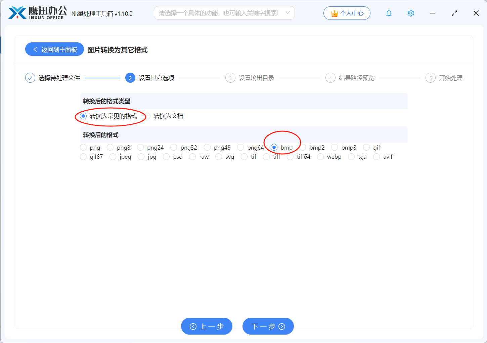Image resolution: width=487 pixels, height=343 pixels.
Task: Choose raw output format
Action: 192,157
